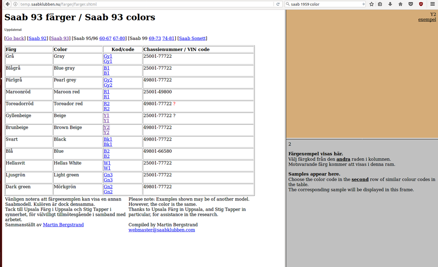Click upper Gn3 code for Light green
The height and width of the screenshot is (267, 438).
pyautogui.click(x=108, y=175)
